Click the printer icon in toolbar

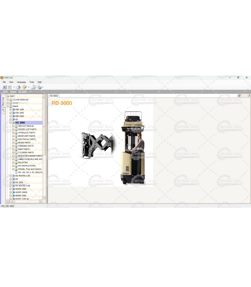[39, 87]
